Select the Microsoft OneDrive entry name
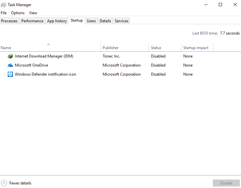Viewport: 241px width, 188px height. click(32, 65)
